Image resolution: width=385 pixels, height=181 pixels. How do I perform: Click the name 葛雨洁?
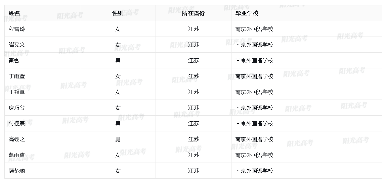(17, 155)
